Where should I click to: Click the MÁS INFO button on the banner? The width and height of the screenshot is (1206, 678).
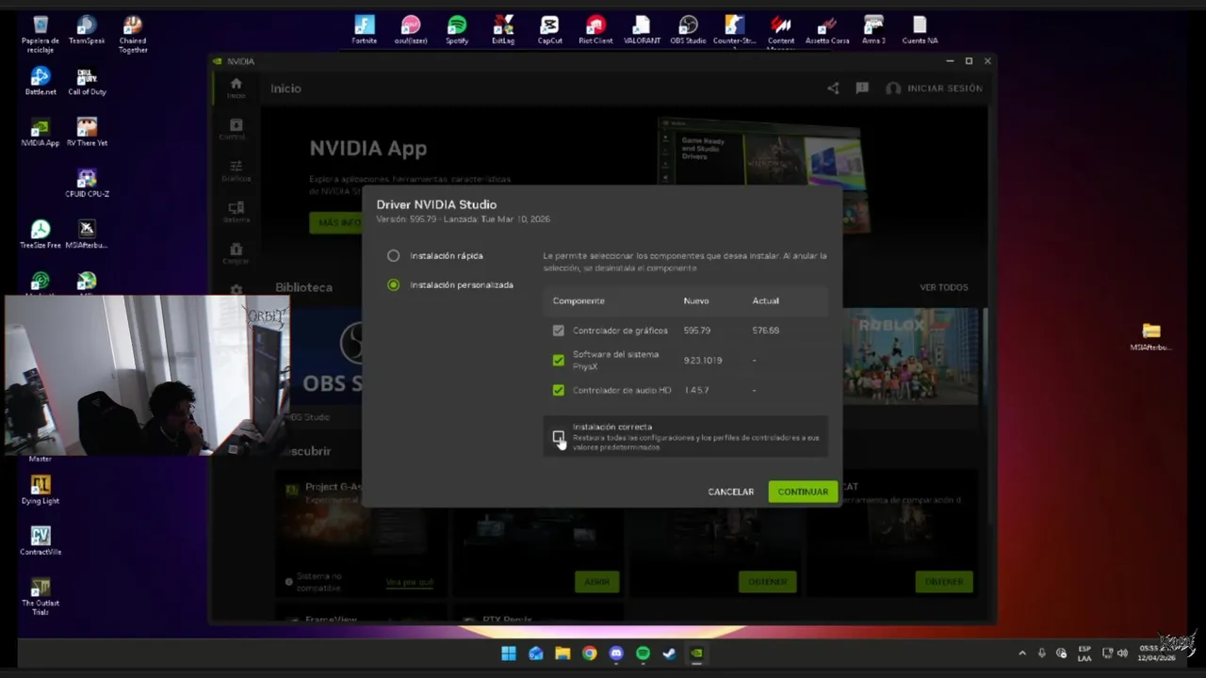(x=336, y=223)
